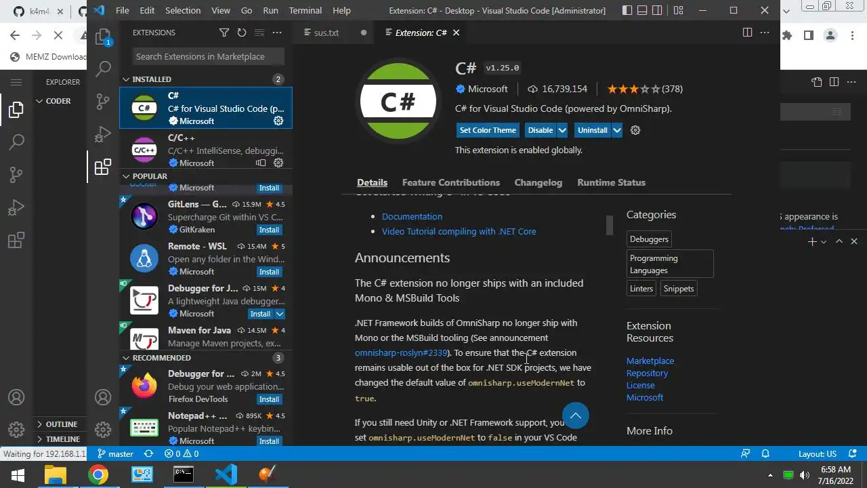Open the Selection menu
Image resolution: width=867 pixels, height=488 pixels.
click(x=183, y=10)
